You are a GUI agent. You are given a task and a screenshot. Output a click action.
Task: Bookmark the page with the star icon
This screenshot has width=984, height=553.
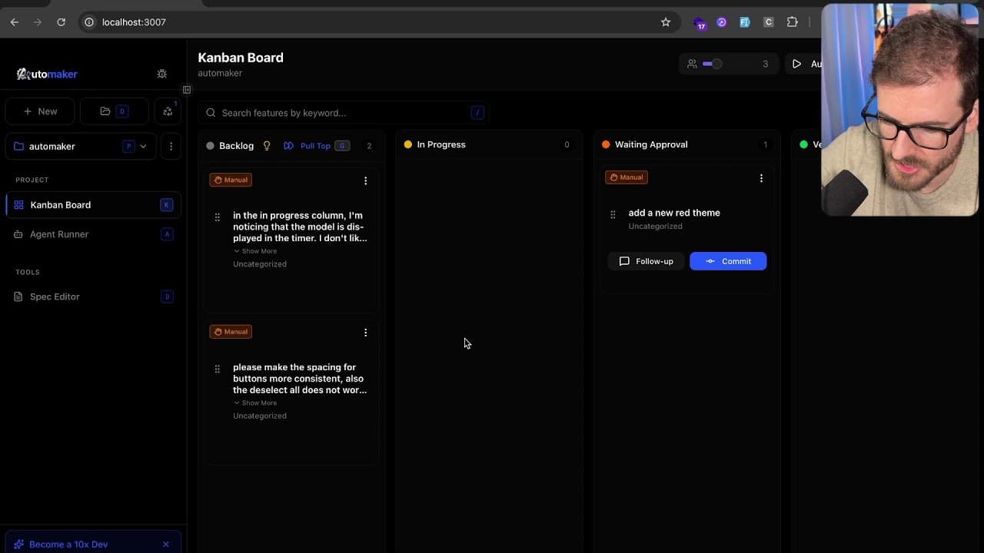pos(666,22)
